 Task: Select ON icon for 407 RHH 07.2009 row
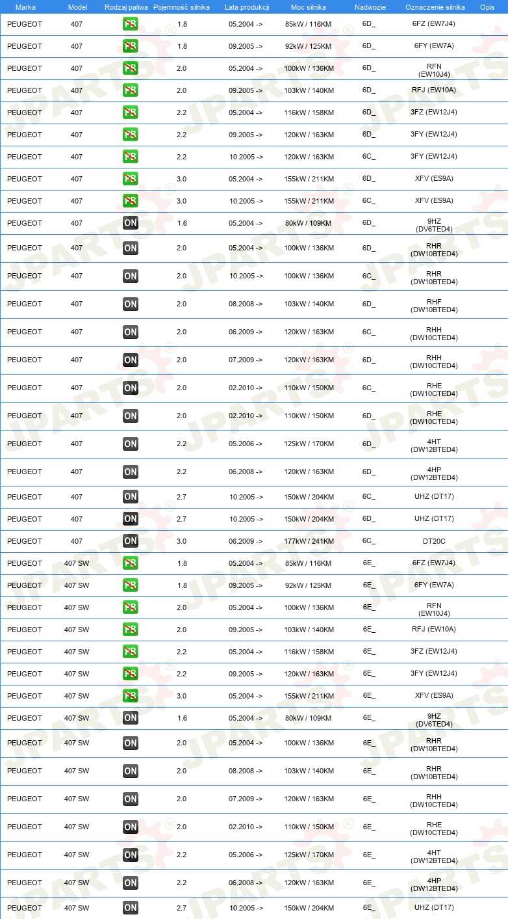coord(130,360)
